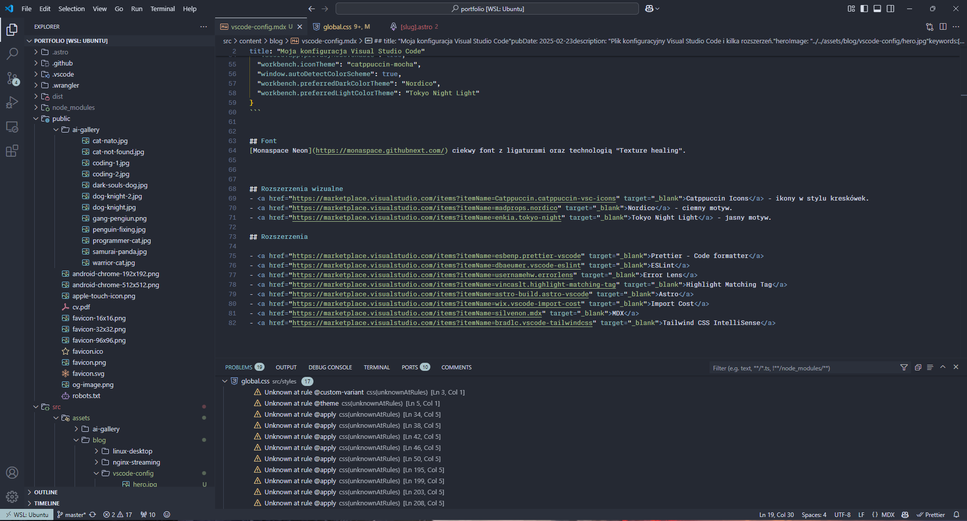
Task: Maximize the bottom panel size
Action: point(943,367)
